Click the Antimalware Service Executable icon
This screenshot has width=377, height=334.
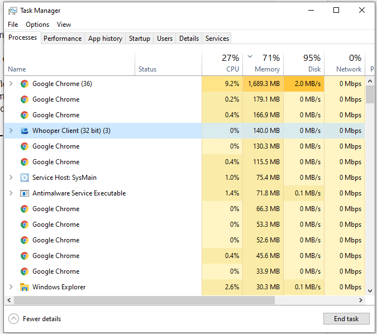click(x=24, y=193)
